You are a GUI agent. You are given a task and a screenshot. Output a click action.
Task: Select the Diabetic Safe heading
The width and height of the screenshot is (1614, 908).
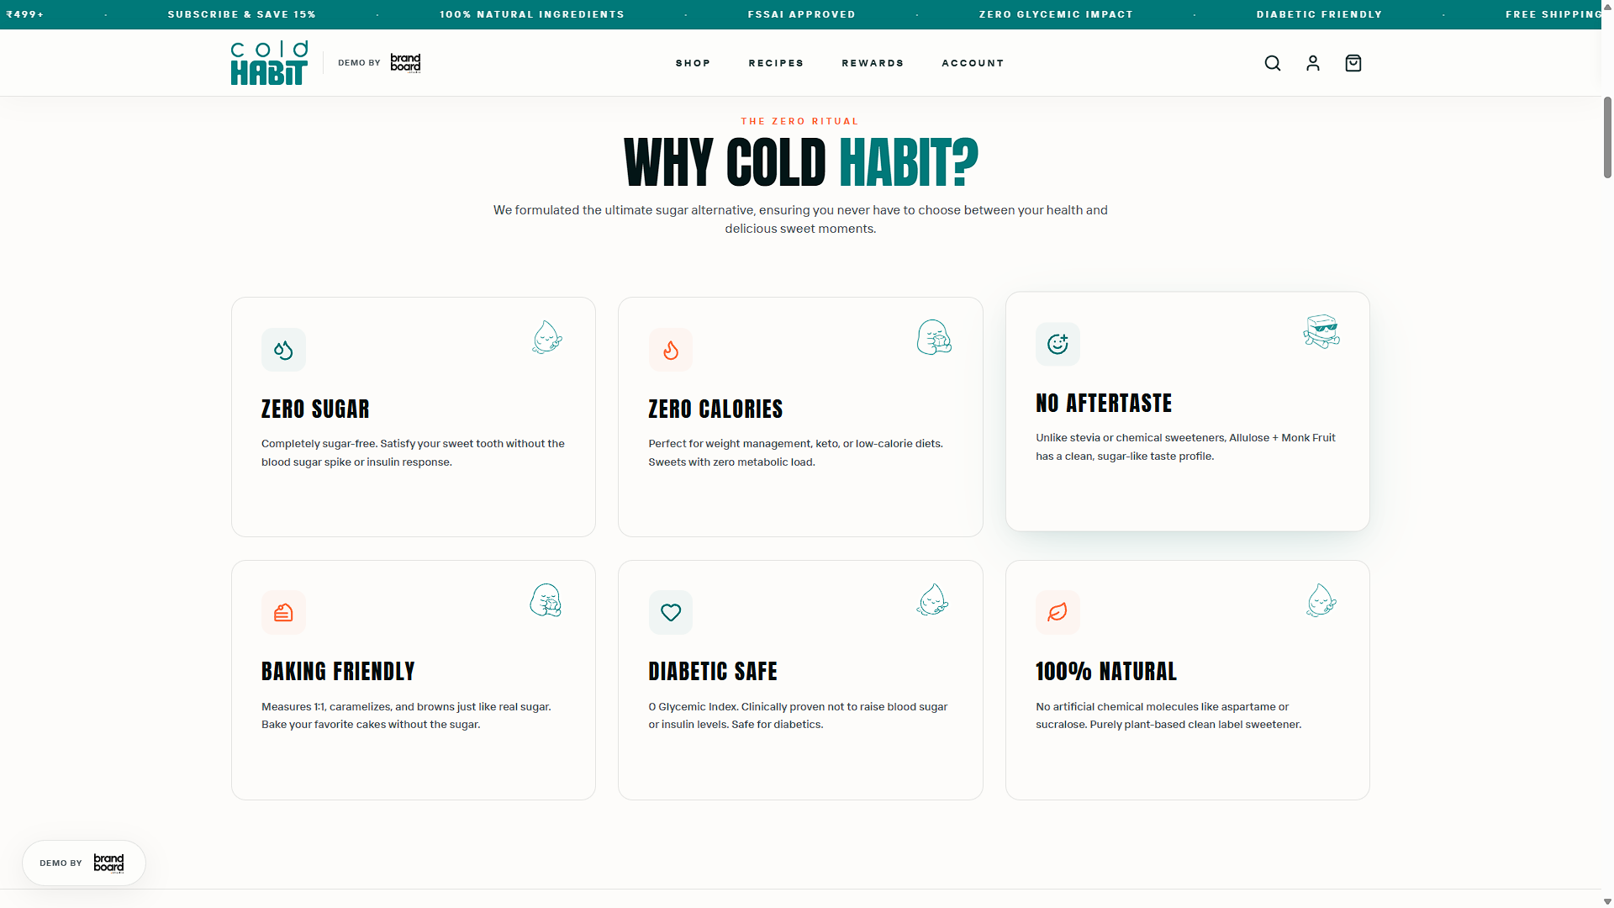[713, 671]
